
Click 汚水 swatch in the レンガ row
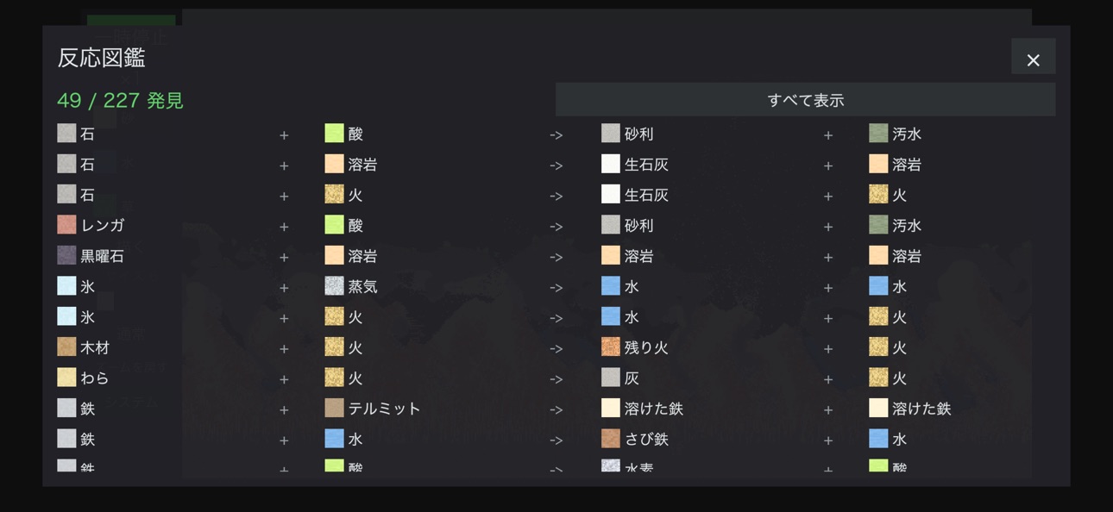tap(877, 225)
